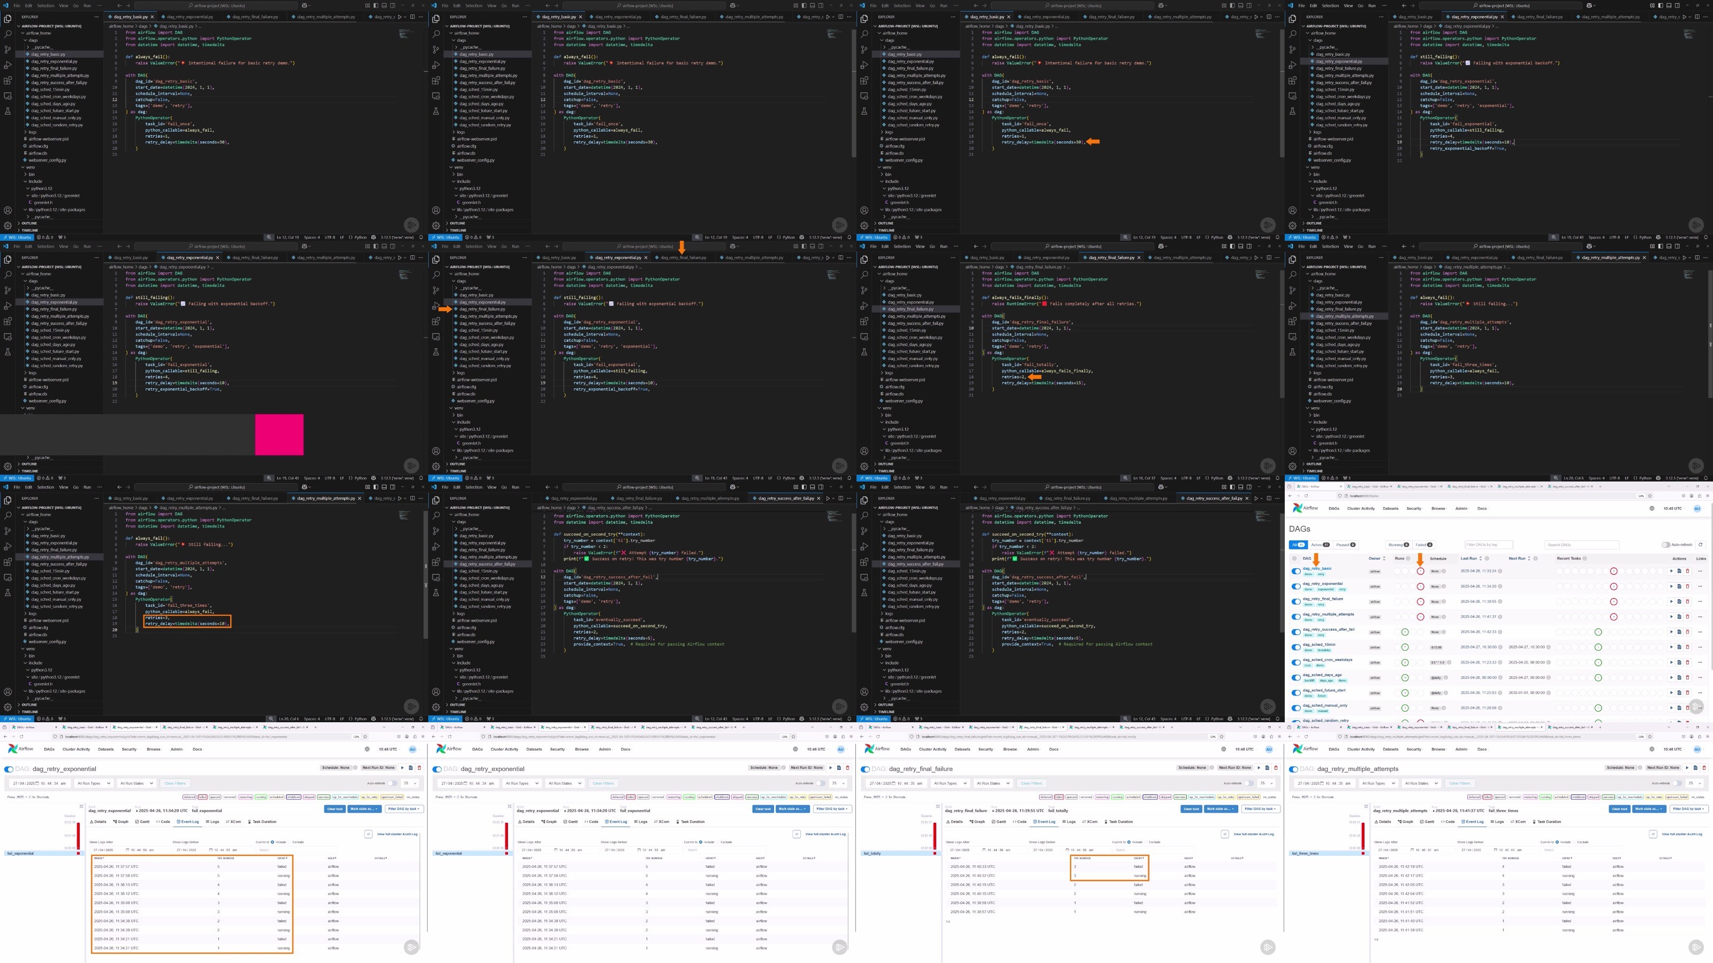1713x963 pixels.
Task: Select fail_totally task row on dag_retry_final_failure grid
Action: click(901, 854)
